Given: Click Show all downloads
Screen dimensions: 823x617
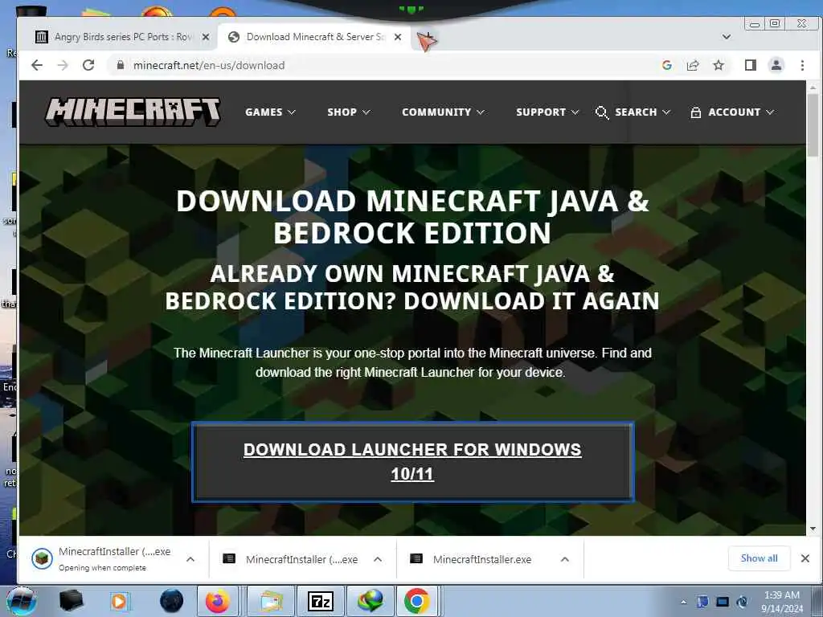Looking at the screenshot, I should pyautogui.click(x=759, y=558).
